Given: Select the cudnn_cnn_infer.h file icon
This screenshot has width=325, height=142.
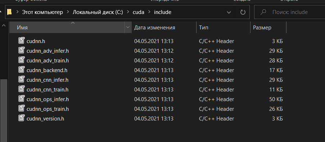Looking at the screenshot, I should [22, 80].
